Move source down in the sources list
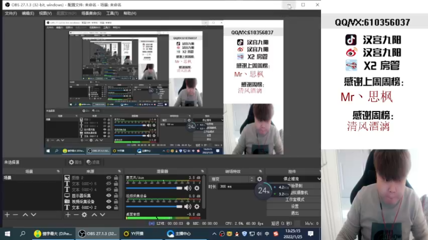Screen dimensions: 428x240 [102, 215]
